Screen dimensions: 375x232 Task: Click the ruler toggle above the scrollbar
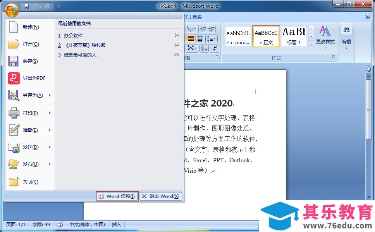tap(368, 69)
